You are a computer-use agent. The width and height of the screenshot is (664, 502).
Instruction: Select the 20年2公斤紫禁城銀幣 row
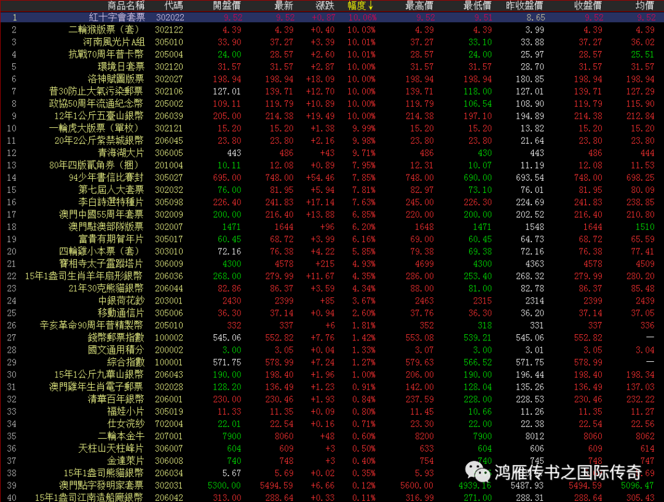[x=332, y=141]
